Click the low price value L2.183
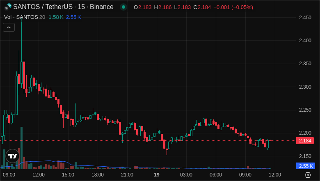Viewport: 320px width, 181px height. pyautogui.click(x=183, y=7)
